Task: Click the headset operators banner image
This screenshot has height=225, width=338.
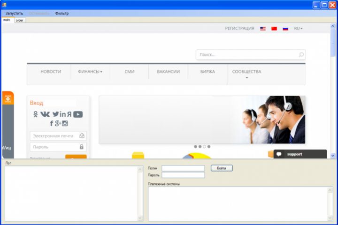Action: [x=202, y=120]
